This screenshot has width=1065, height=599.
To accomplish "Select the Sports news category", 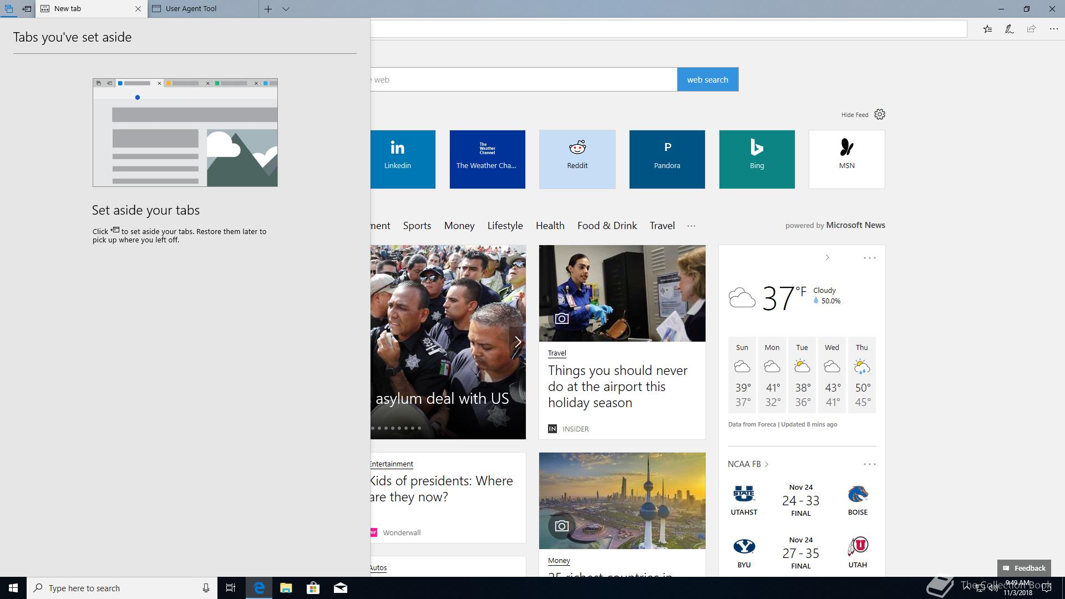I will [417, 226].
